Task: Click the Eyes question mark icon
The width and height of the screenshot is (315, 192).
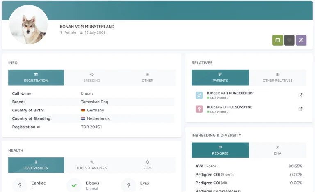Action: click(129, 185)
